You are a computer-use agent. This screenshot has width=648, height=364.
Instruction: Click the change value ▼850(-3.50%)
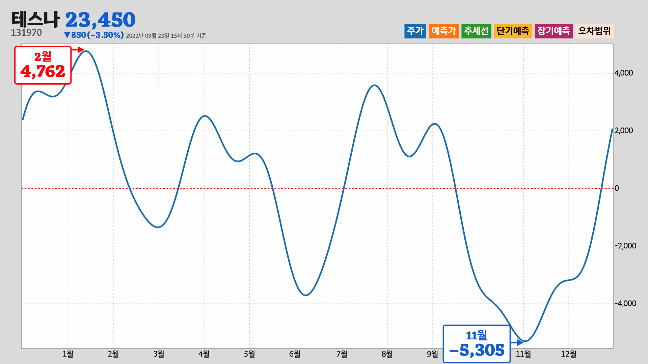click(x=94, y=35)
